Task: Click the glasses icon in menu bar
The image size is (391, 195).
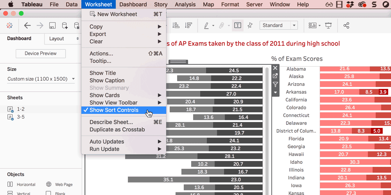Action: [329, 4]
